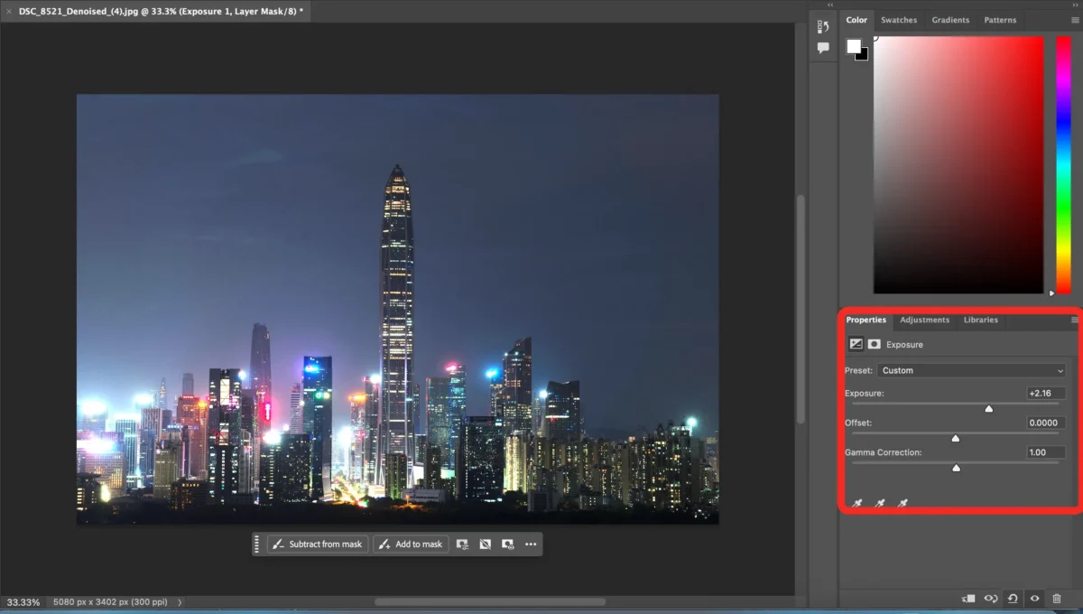Select the black point eyedropper
Image resolution: width=1083 pixels, height=614 pixels.
(x=857, y=502)
